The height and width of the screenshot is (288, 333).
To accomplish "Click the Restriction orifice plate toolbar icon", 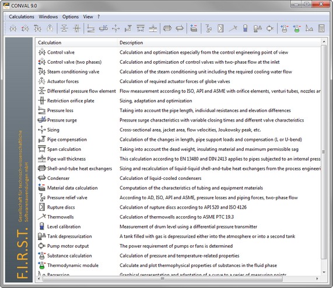I will tap(76, 28).
